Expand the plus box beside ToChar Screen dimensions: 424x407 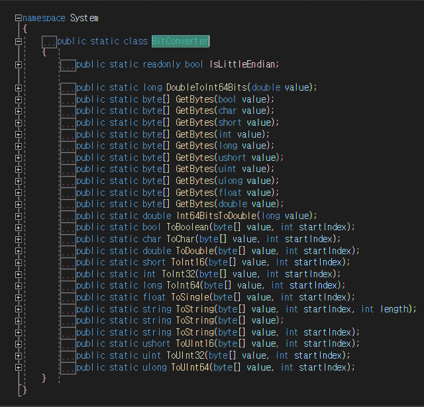pyautogui.click(x=19, y=240)
